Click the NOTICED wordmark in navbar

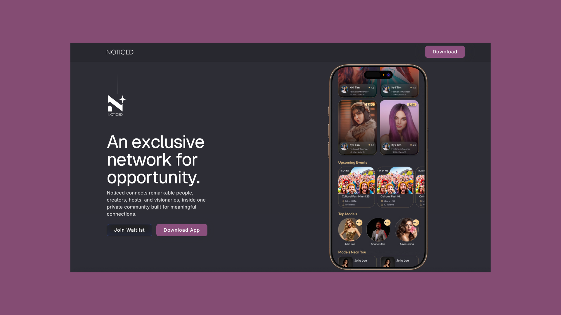[120, 52]
